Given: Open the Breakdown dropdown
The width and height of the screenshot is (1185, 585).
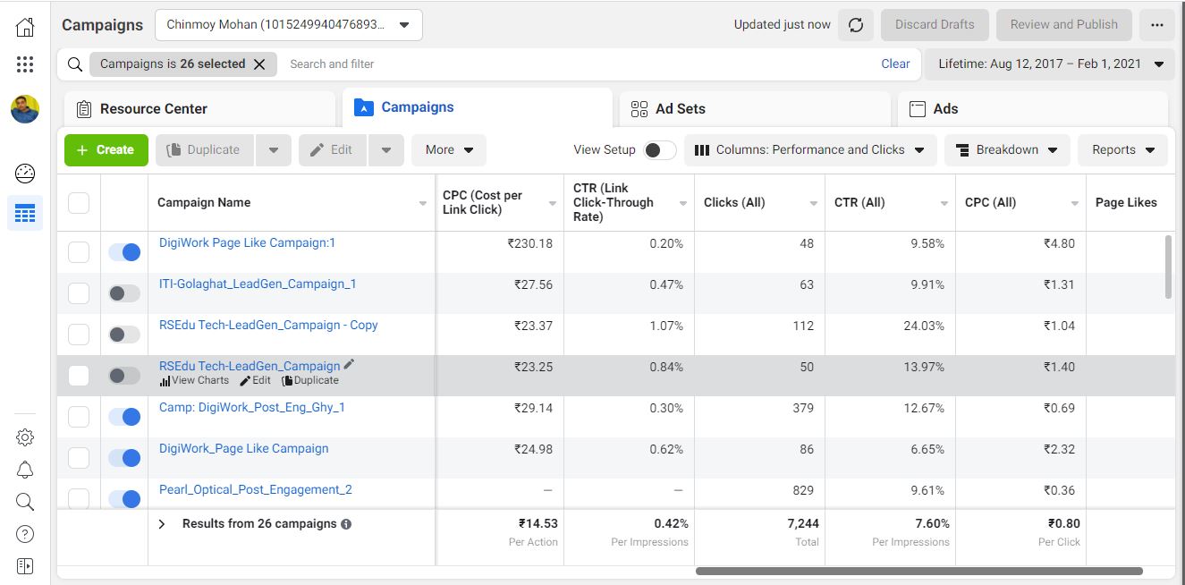Looking at the screenshot, I should (x=1007, y=150).
